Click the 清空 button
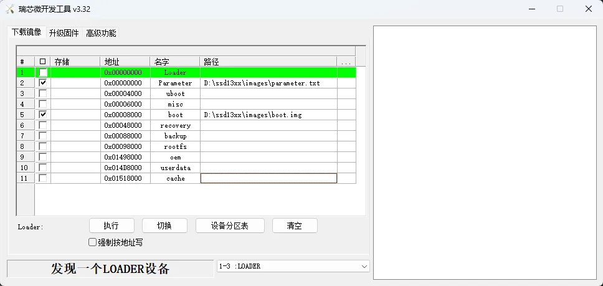This screenshot has height=286, width=603. pos(295,226)
